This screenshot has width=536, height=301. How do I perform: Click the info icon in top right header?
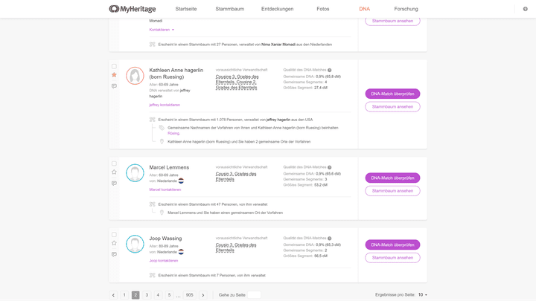526,9
